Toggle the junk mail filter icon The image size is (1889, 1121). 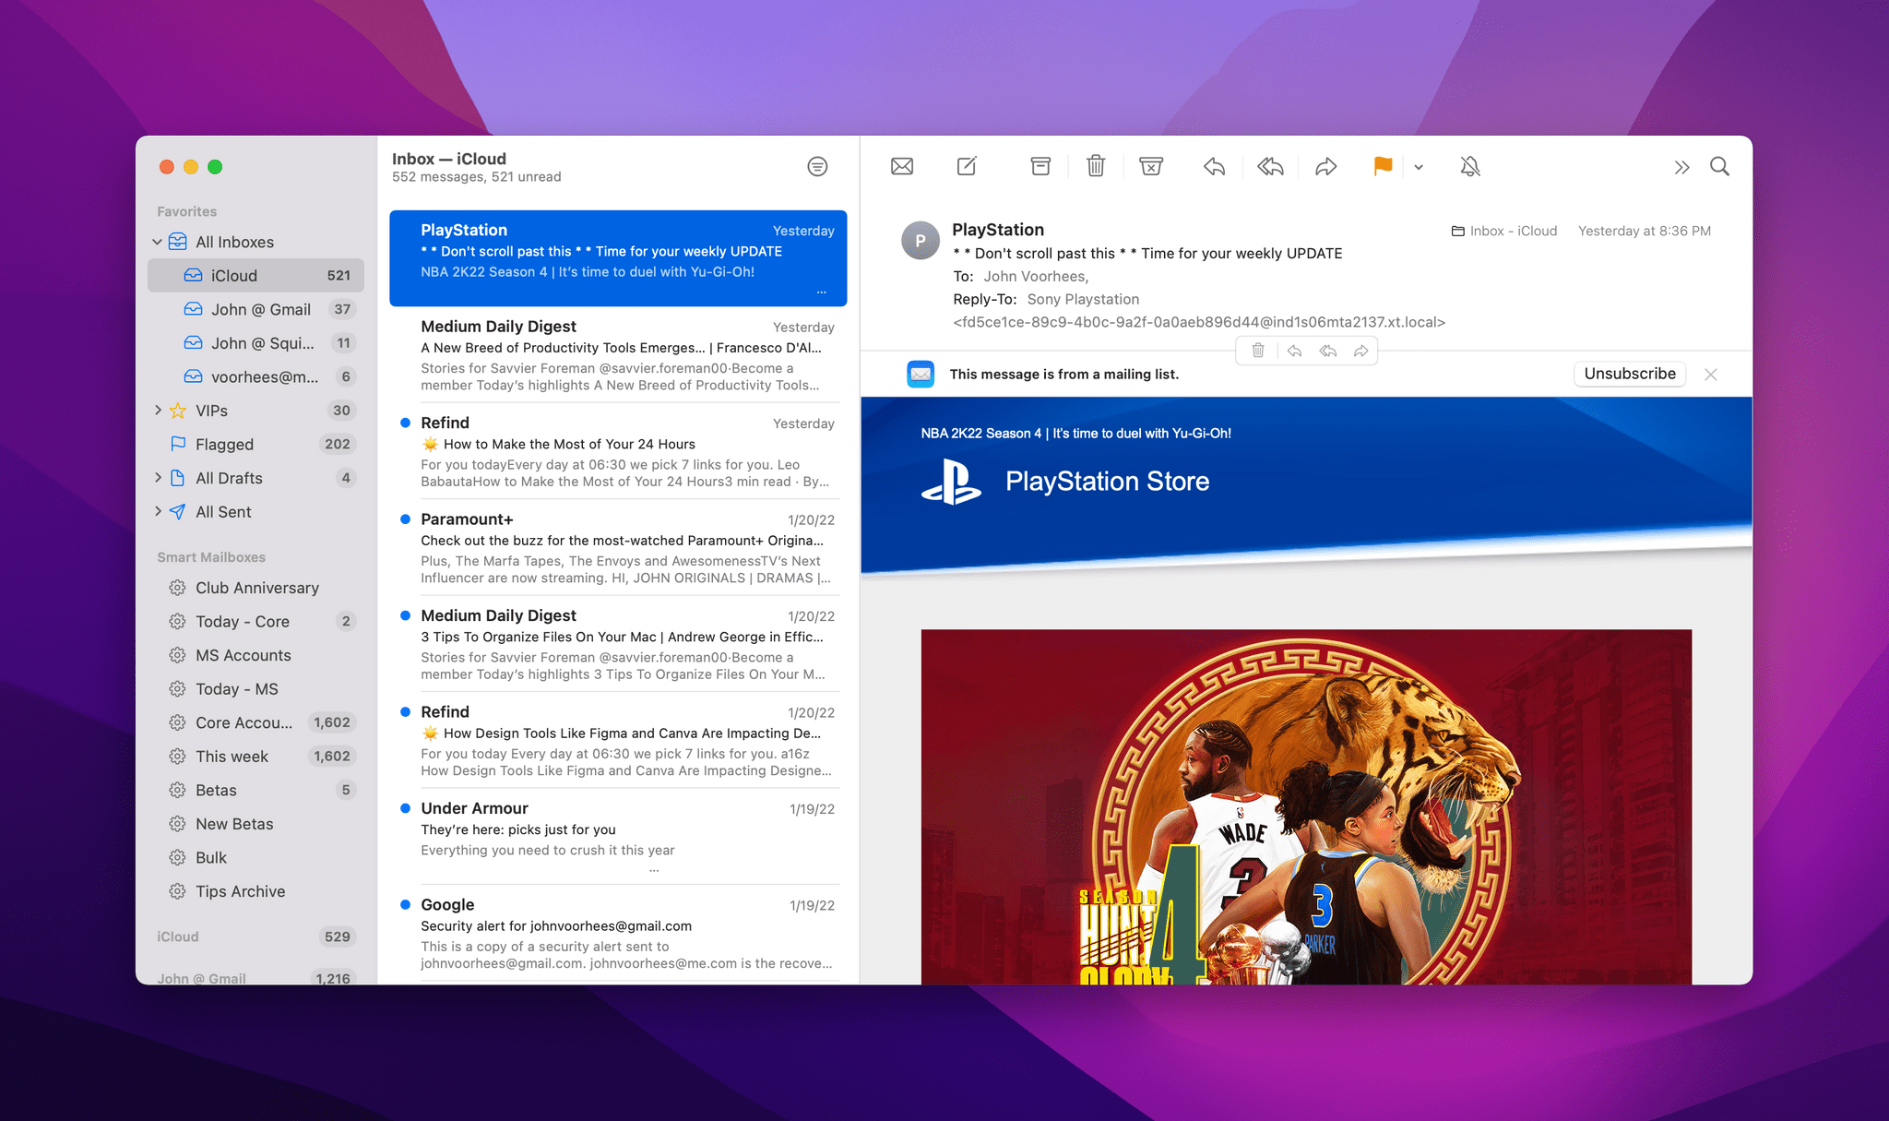click(1150, 165)
